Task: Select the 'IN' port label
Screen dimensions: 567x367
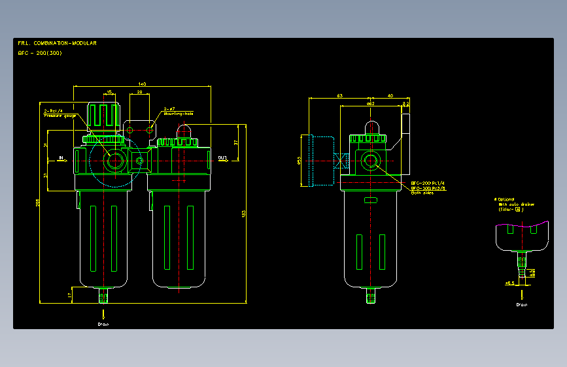Action: (61, 157)
